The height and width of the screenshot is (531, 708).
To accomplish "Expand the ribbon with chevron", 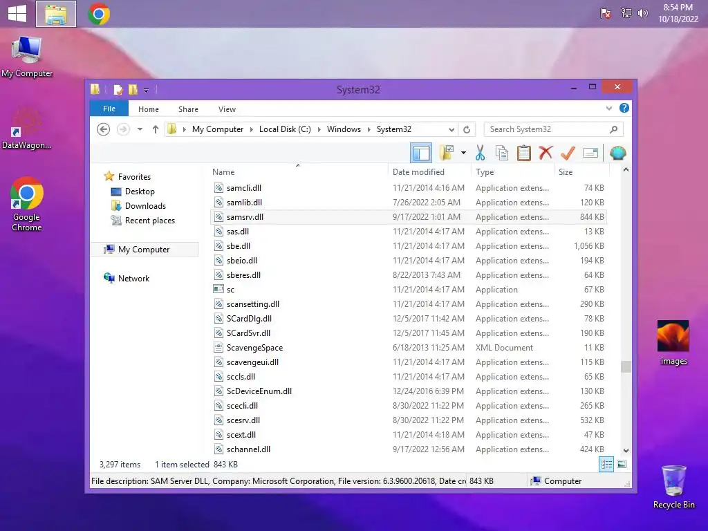I will tap(608, 109).
